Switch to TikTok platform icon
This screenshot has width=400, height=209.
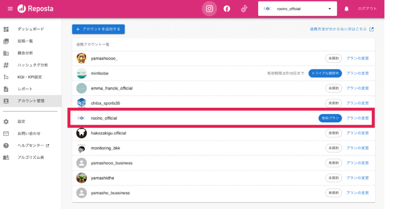point(244,9)
